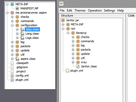This screenshot has width=136, height=102.
Task: Click the META-INF package icon in Janitor.jar
Action: [68, 24]
